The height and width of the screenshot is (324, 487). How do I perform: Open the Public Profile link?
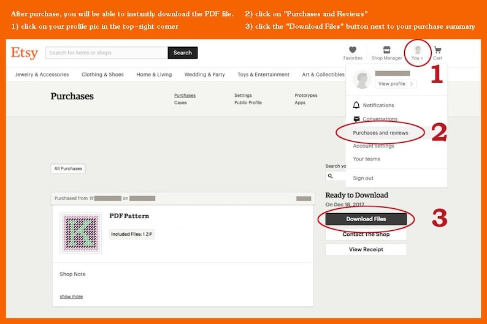(248, 103)
